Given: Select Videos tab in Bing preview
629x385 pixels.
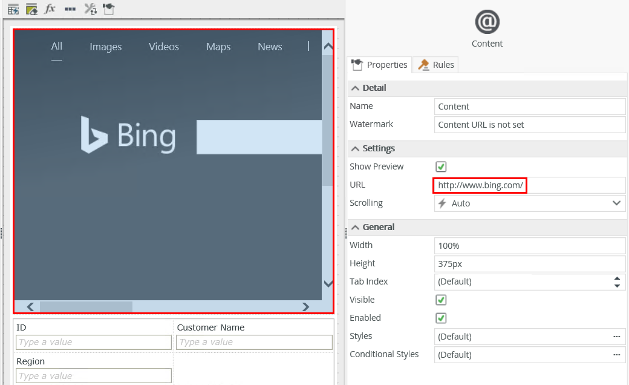Looking at the screenshot, I should tap(164, 47).
